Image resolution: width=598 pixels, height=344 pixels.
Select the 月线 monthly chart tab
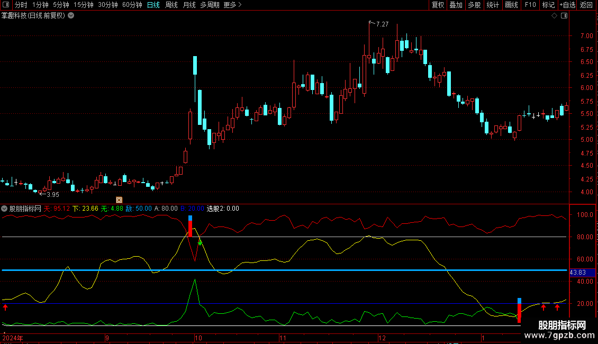(189, 5)
